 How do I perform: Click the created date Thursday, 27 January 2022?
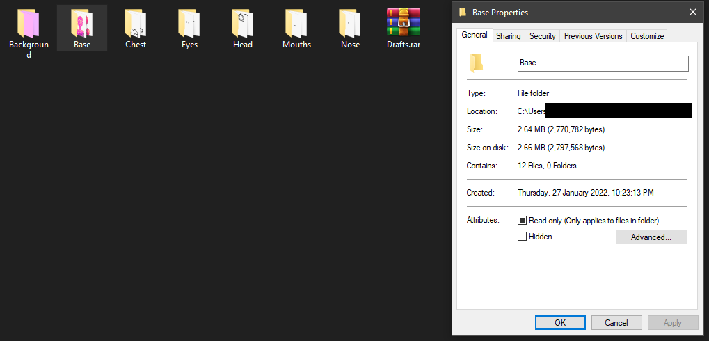coord(586,193)
